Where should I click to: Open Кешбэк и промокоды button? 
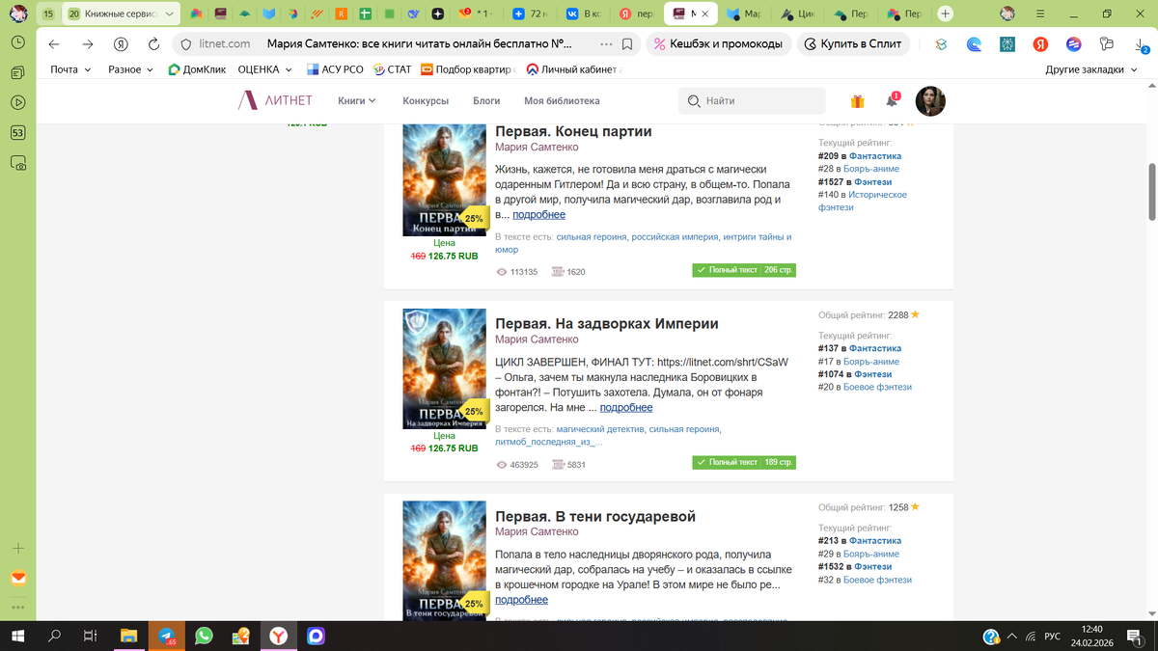pos(718,44)
